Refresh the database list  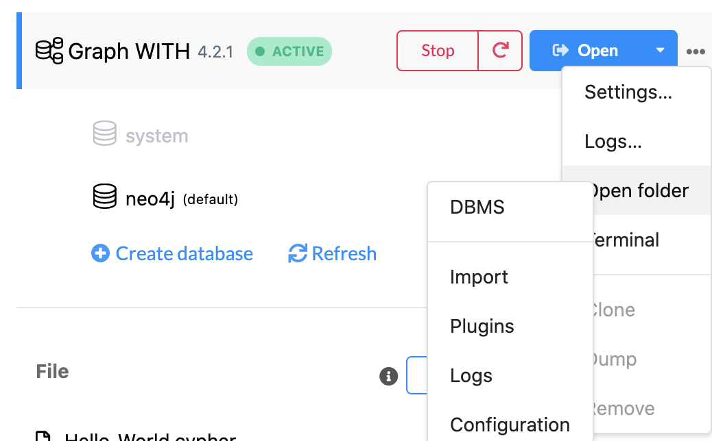tap(333, 253)
